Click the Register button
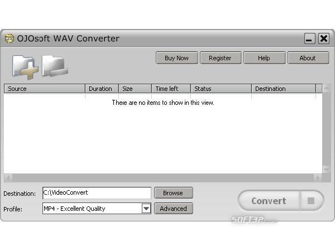335x251 pixels. 221,58
